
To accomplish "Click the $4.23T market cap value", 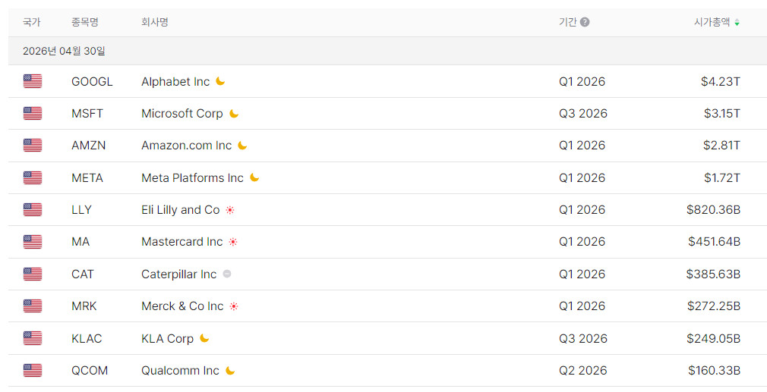I will (x=721, y=82).
